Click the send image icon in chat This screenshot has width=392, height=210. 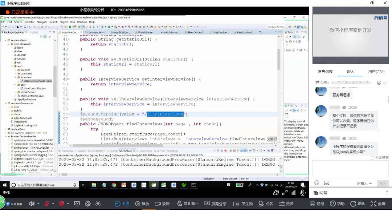[327, 183]
